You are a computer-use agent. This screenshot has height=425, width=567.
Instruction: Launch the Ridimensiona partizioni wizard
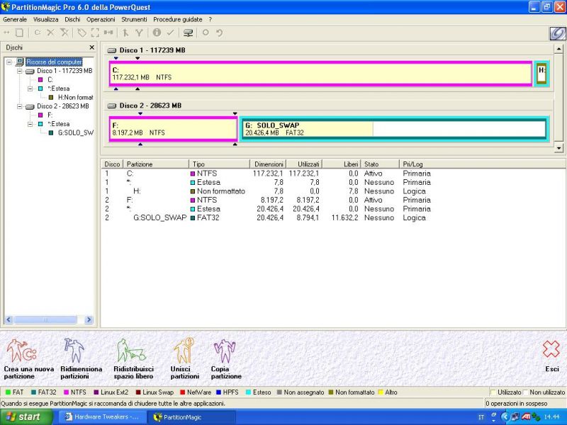pyautogui.click(x=81, y=359)
